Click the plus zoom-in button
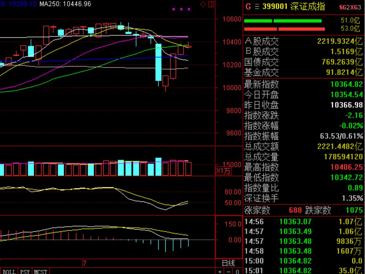The height and width of the screenshot is (274, 365). click(220, 272)
